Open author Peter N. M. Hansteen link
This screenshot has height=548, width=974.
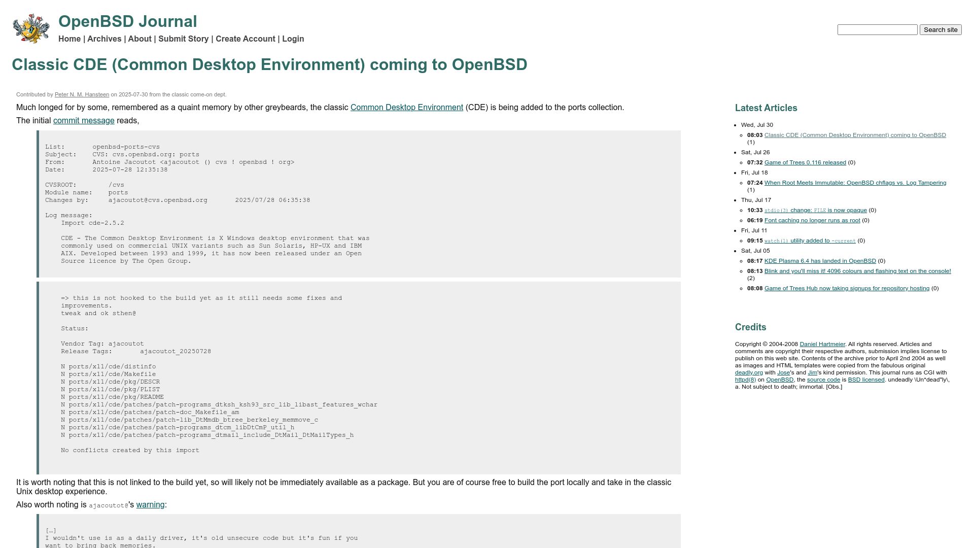click(x=82, y=94)
